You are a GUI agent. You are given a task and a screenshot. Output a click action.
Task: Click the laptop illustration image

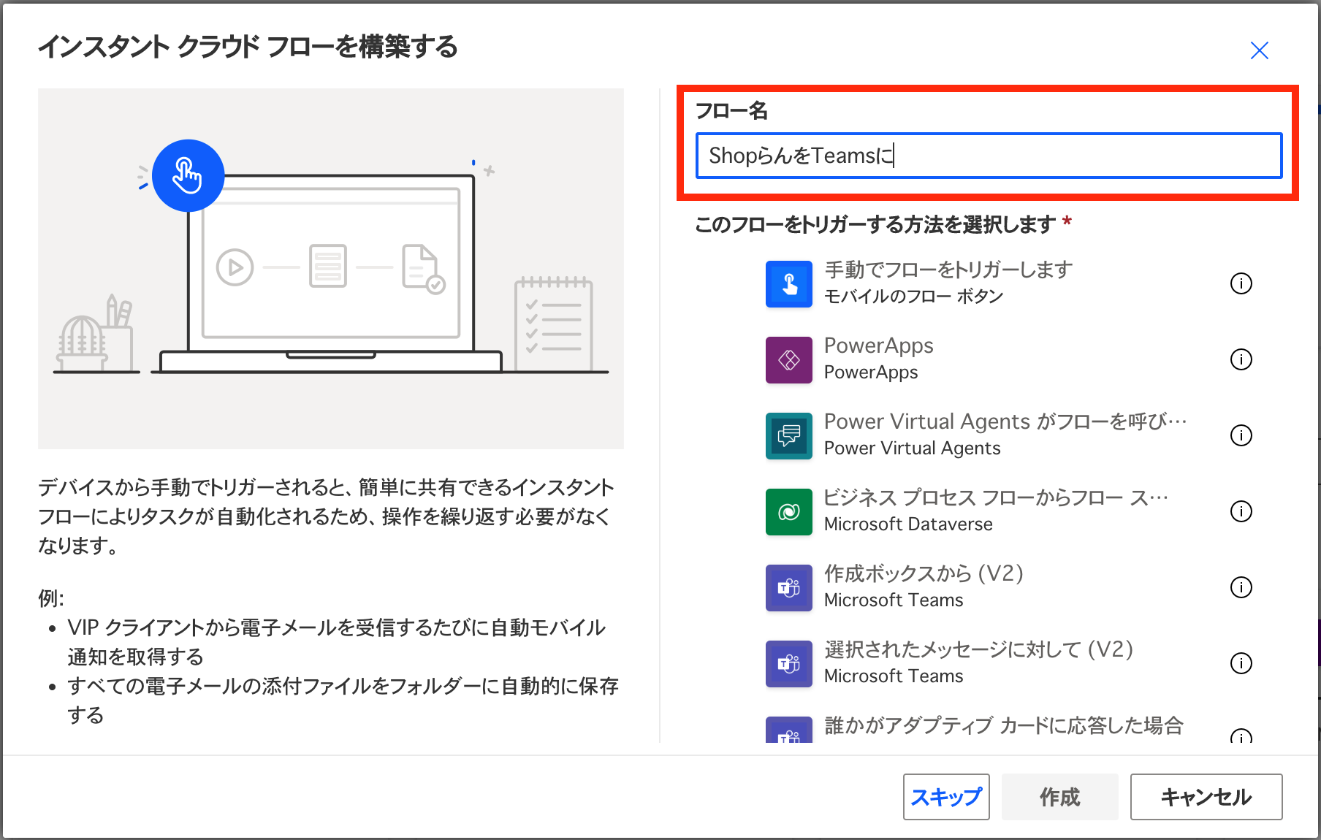(x=331, y=269)
